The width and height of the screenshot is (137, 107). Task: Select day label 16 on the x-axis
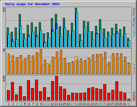click(68, 104)
